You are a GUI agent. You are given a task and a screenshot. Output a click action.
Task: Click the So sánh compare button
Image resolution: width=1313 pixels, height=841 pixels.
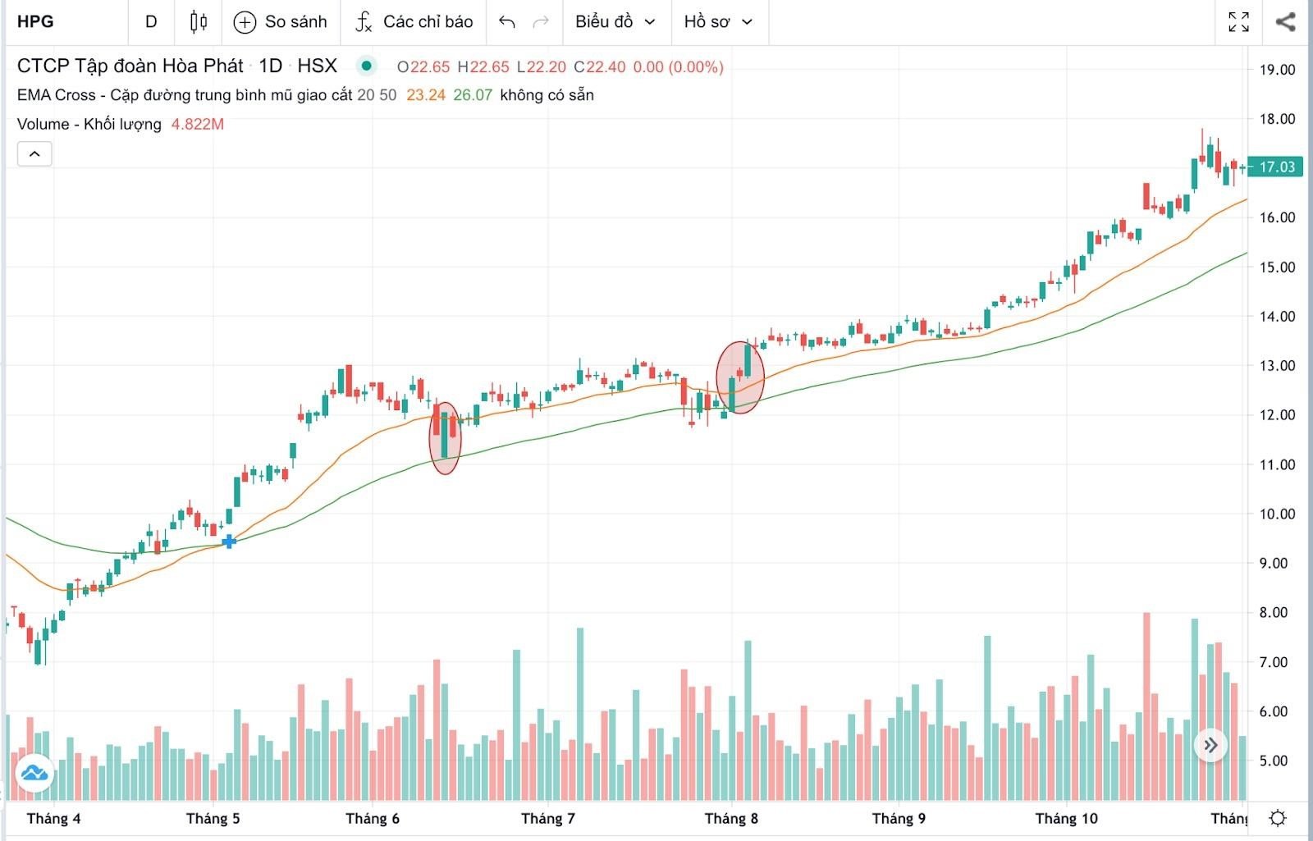pos(280,22)
